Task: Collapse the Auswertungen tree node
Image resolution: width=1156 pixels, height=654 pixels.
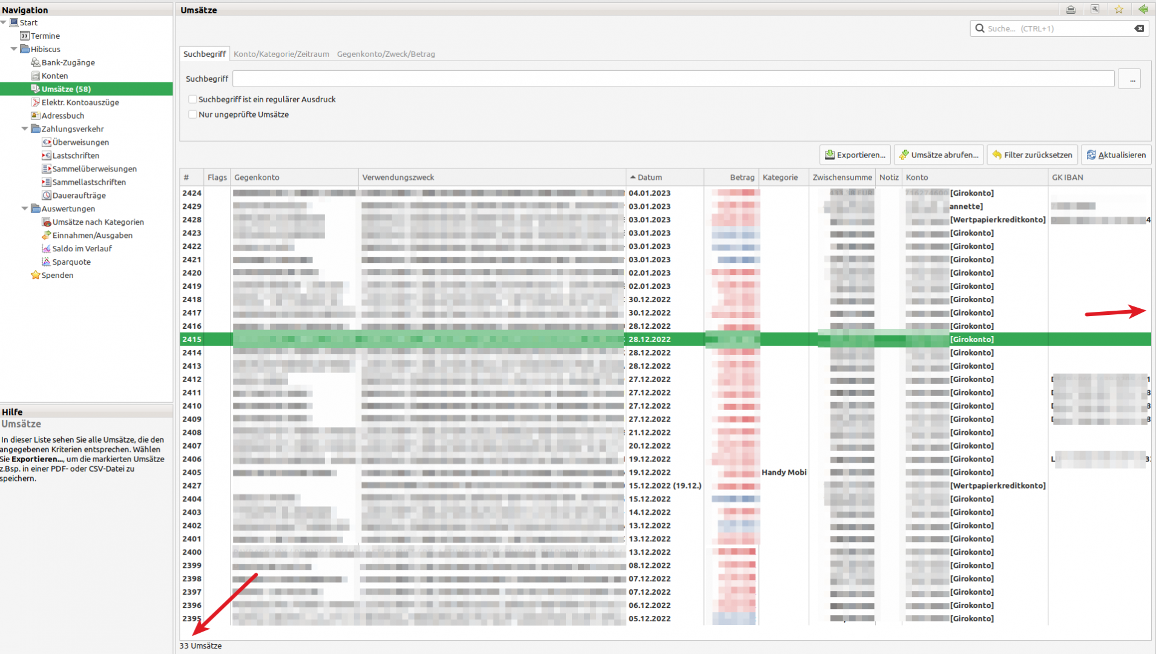Action: point(25,209)
